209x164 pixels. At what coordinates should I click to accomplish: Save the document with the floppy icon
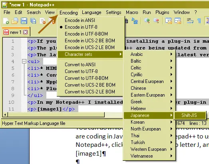coord(24,21)
